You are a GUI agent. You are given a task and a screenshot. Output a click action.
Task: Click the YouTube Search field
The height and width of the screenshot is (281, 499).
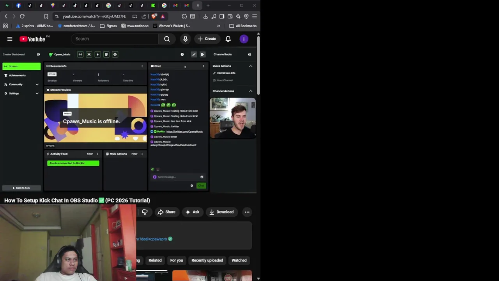click(115, 39)
